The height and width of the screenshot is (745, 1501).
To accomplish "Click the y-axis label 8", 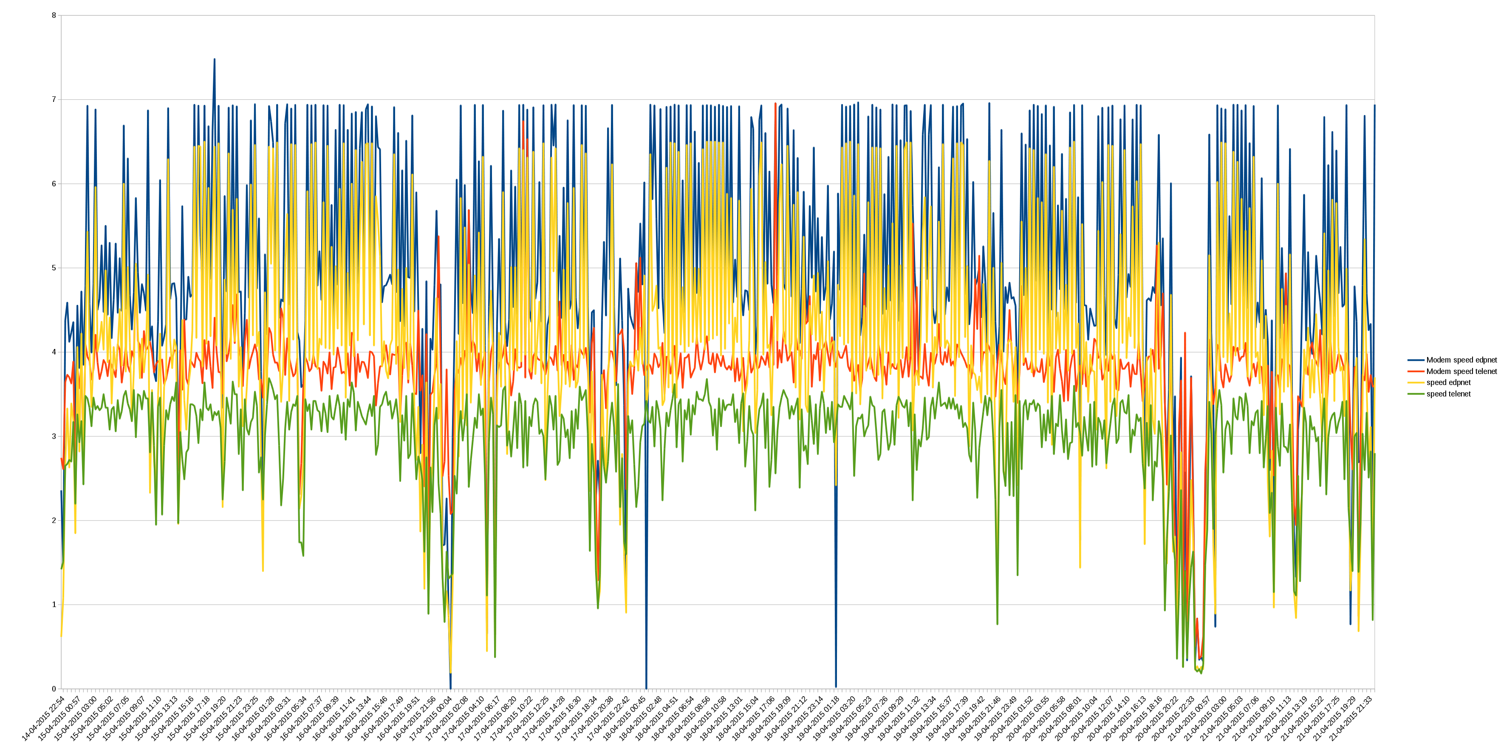I will click(x=54, y=16).
